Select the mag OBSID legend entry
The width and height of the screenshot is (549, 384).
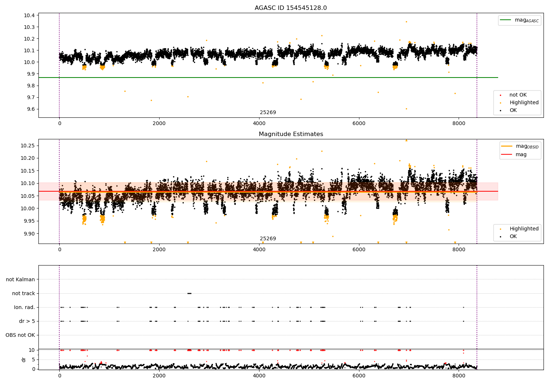pyautogui.click(x=520, y=146)
